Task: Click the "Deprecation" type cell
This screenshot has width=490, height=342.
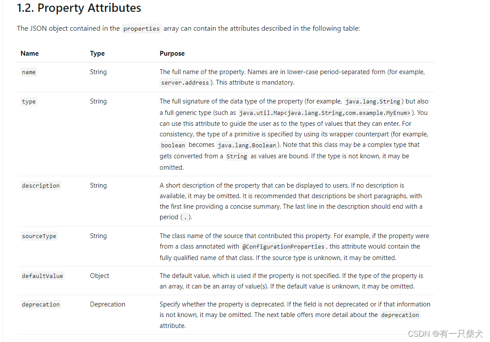Action: [108, 304]
